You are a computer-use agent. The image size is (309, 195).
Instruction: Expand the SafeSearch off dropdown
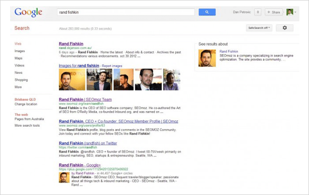(x=259, y=28)
